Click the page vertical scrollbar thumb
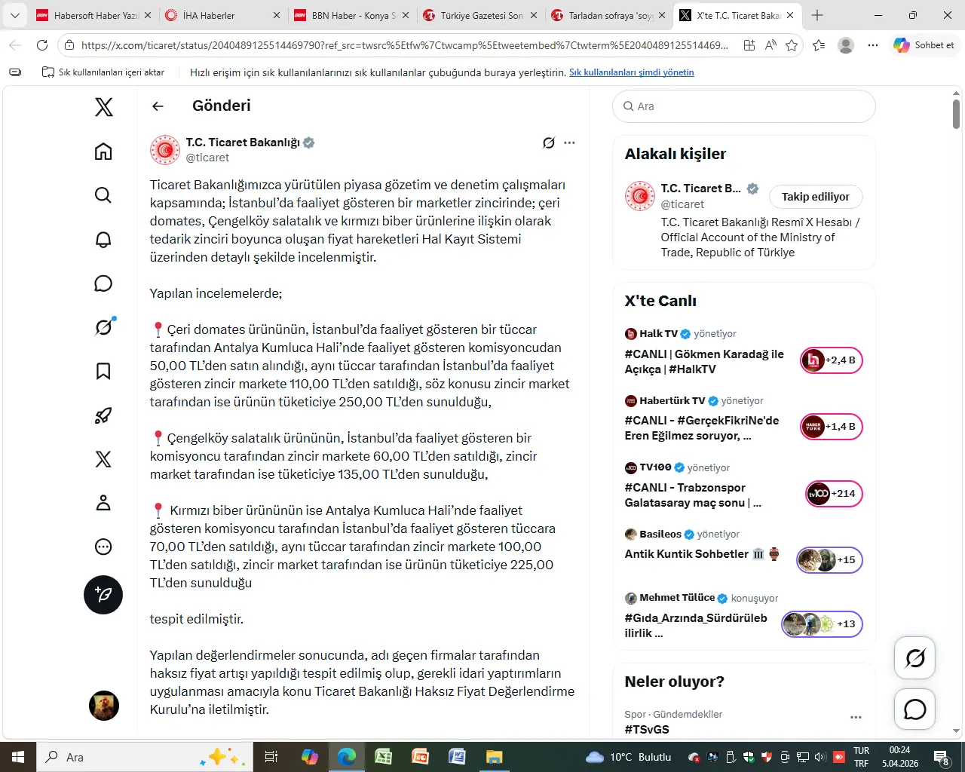965x772 pixels. pyautogui.click(x=956, y=114)
